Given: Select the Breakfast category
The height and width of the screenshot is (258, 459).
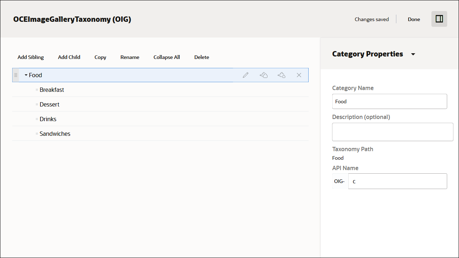Looking at the screenshot, I should pos(52,90).
